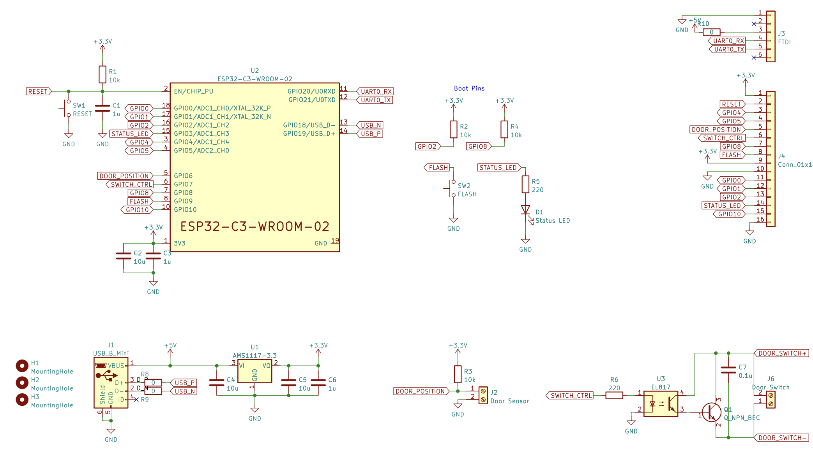Click the Q1 NPN transistor symbol
The width and height of the screenshot is (813, 456).
click(x=712, y=412)
